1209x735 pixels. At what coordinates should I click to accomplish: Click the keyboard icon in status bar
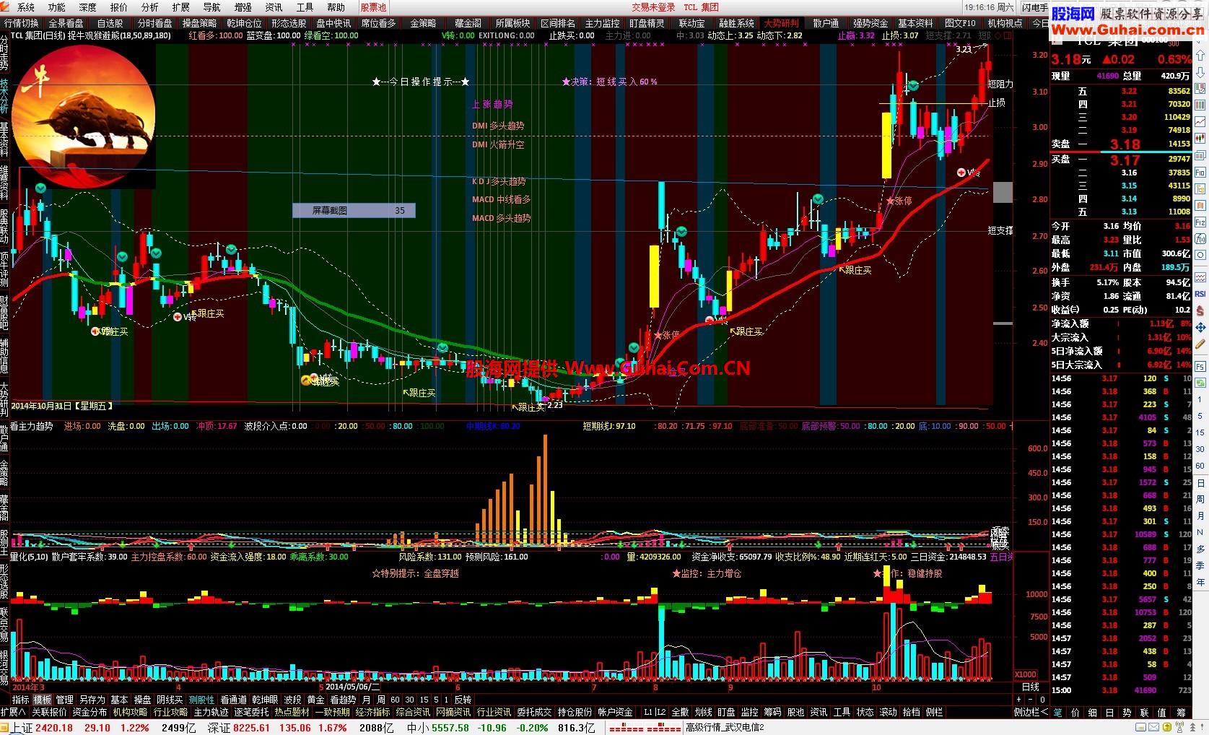(1140, 727)
